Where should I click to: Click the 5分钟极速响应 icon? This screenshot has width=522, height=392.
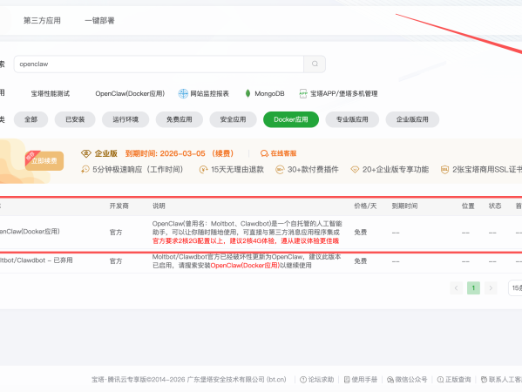[x=85, y=169]
